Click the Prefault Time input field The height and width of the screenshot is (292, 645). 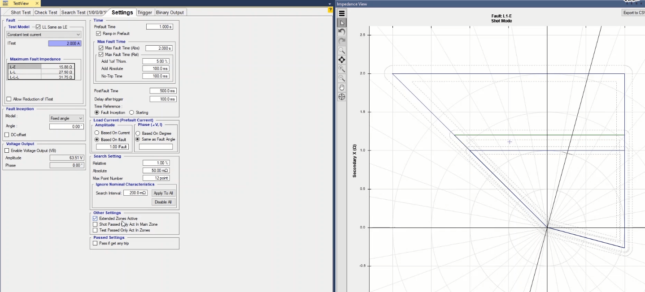(x=159, y=27)
